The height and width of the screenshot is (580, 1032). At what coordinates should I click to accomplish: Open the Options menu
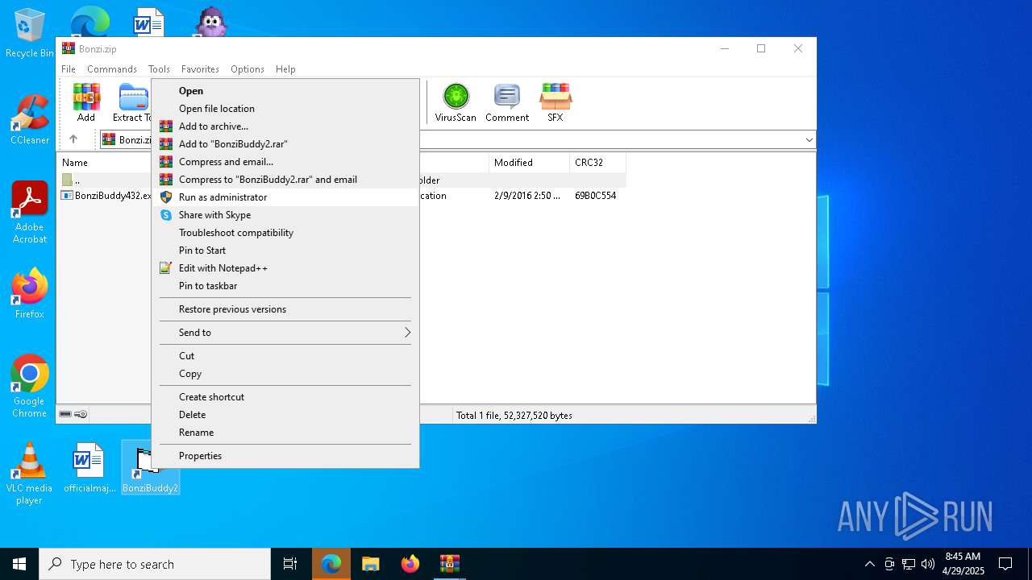pyautogui.click(x=248, y=69)
